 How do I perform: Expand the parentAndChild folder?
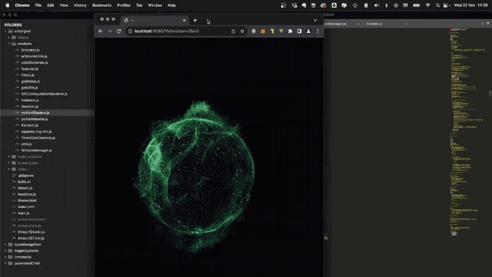click(6, 263)
